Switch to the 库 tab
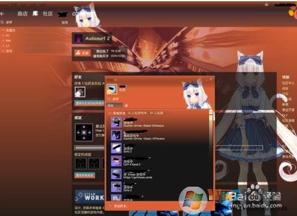 [x=35, y=14]
